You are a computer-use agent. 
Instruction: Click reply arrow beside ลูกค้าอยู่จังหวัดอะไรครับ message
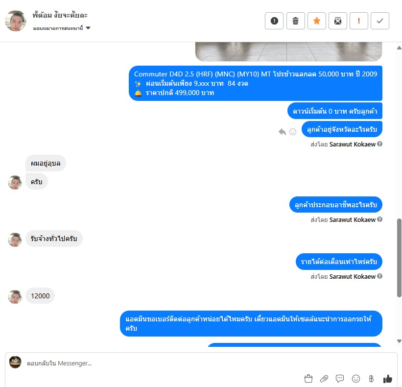click(282, 132)
